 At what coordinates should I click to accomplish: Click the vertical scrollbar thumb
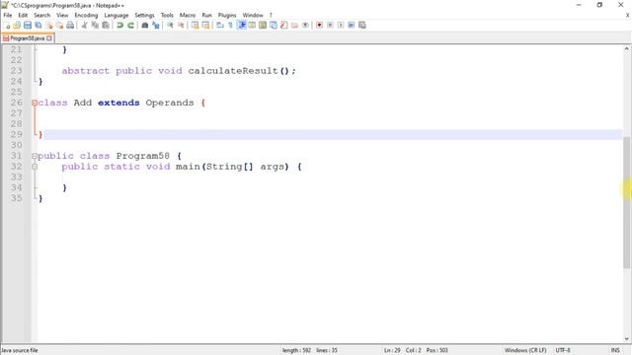pos(626,202)
